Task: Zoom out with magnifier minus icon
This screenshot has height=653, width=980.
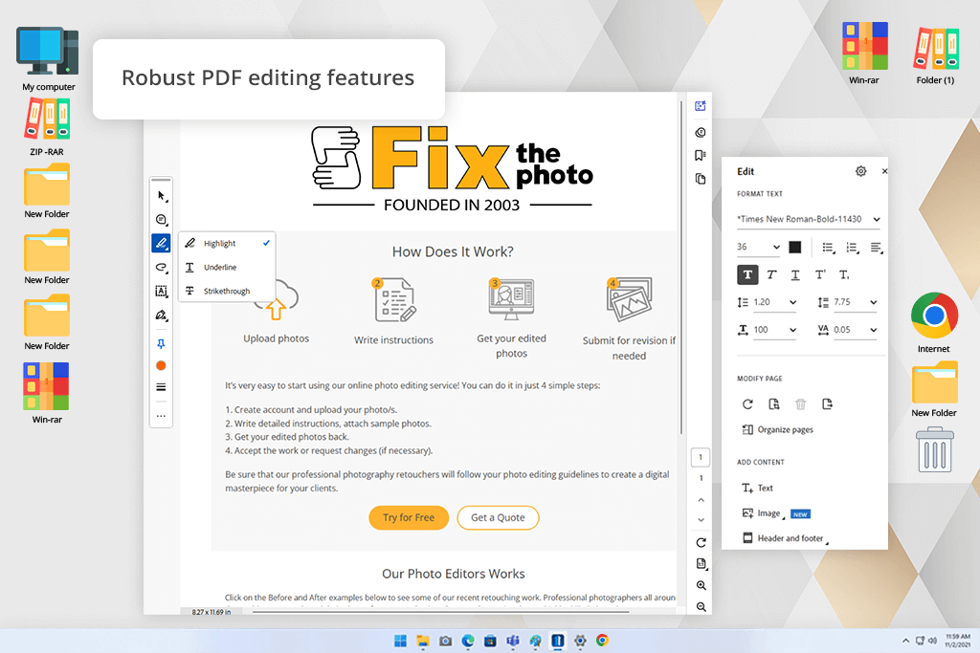Action: tap(702, 607)
